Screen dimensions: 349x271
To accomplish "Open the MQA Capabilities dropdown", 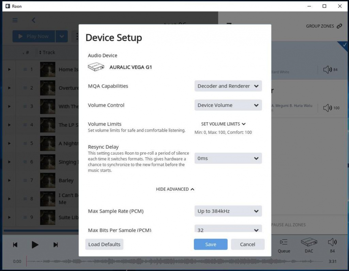I will tap(228, 86).
